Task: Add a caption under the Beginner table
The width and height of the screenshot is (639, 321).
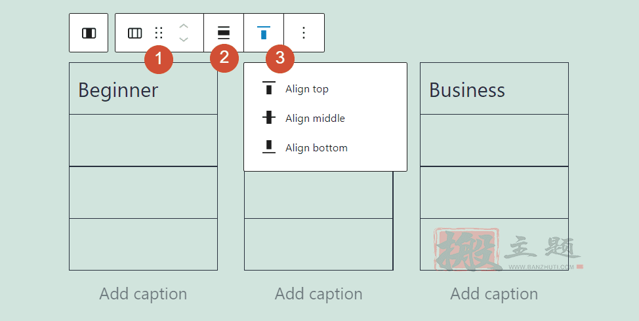Action: (143, 293)
